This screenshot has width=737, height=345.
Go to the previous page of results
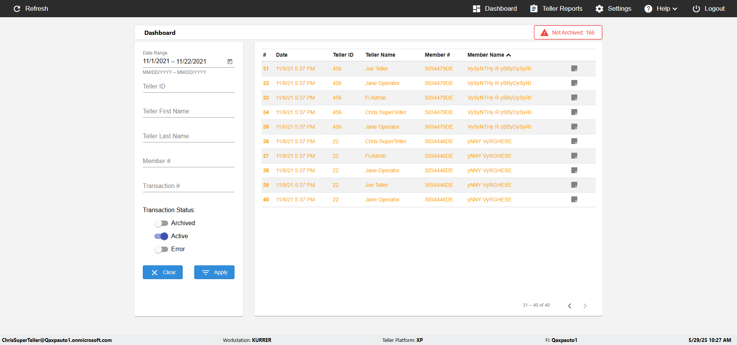click(570, 306)
